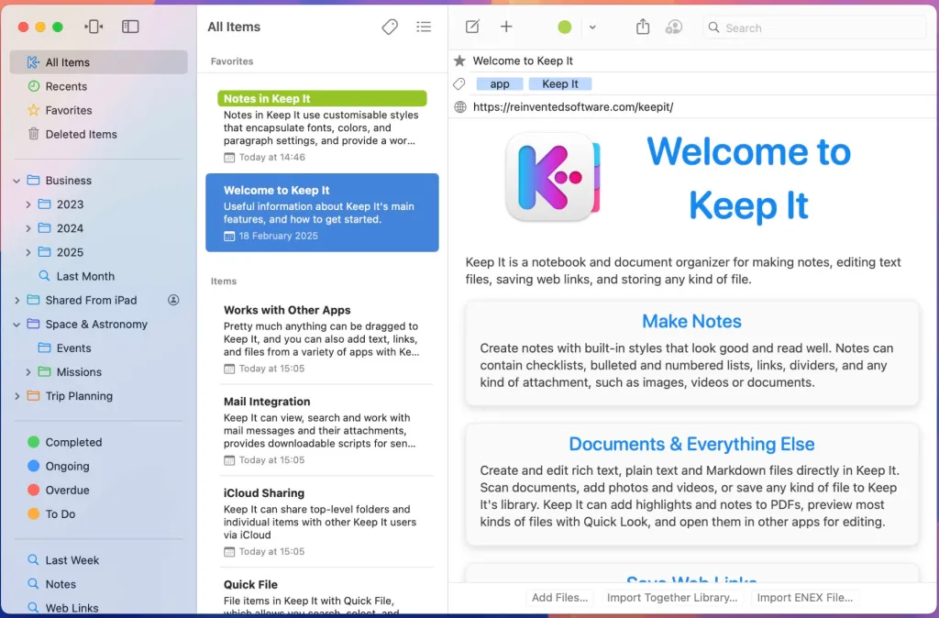Open the iCloud Sharing item
Image resolution: width=939 pixels, height=618 pixels.
(322, 522)
